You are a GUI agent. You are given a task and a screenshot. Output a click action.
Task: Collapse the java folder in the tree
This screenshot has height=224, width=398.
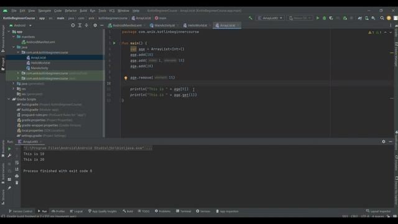click(14, 47)
